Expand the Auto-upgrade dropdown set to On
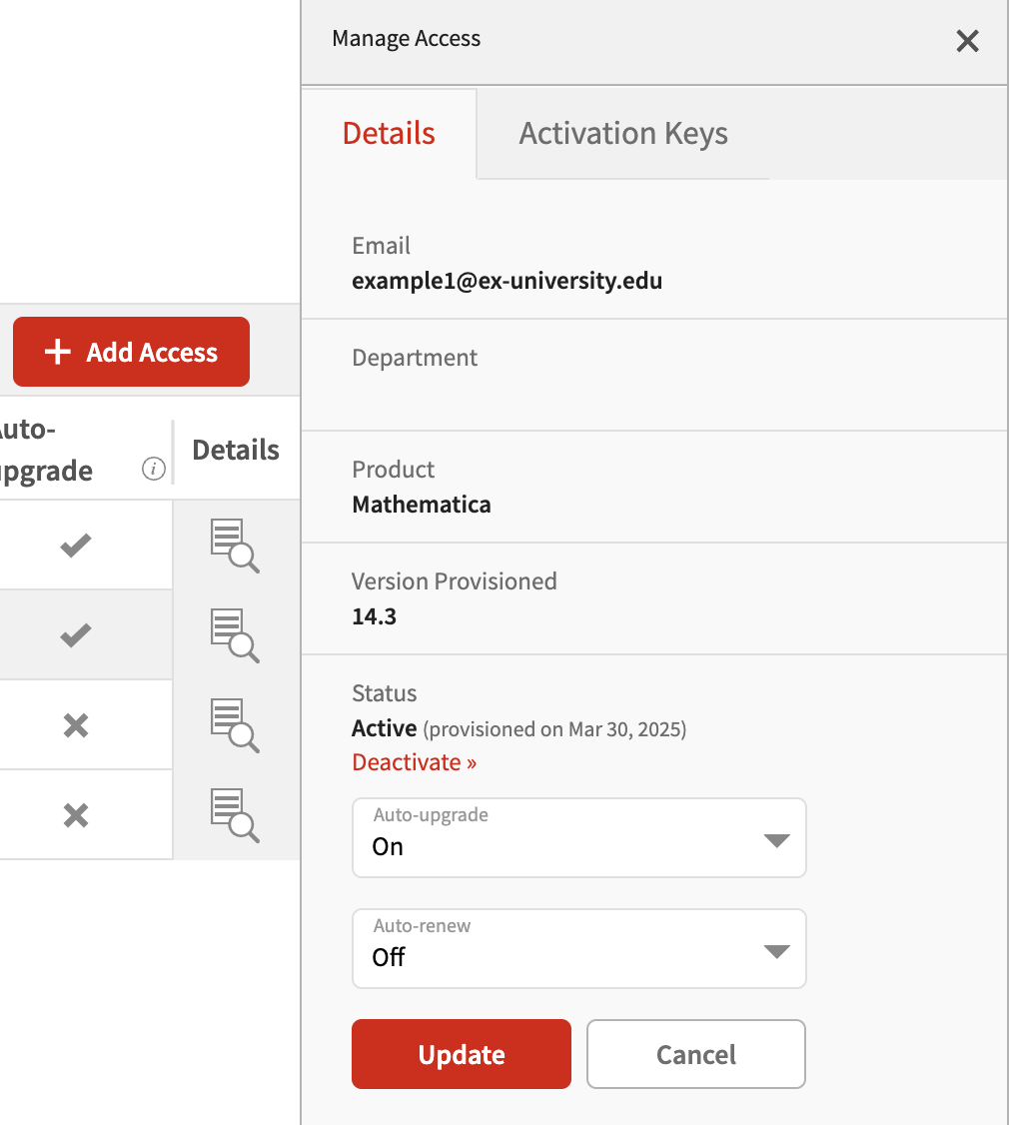Viewport: 1009px width, 1125px height. pos(579,837)
